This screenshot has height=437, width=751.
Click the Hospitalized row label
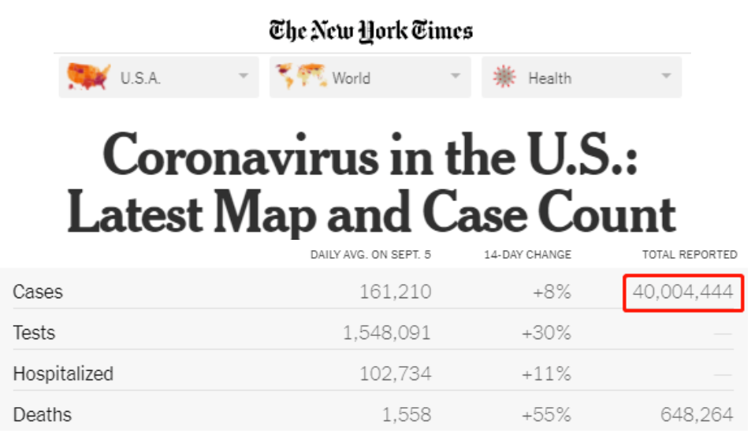(63, 374)
